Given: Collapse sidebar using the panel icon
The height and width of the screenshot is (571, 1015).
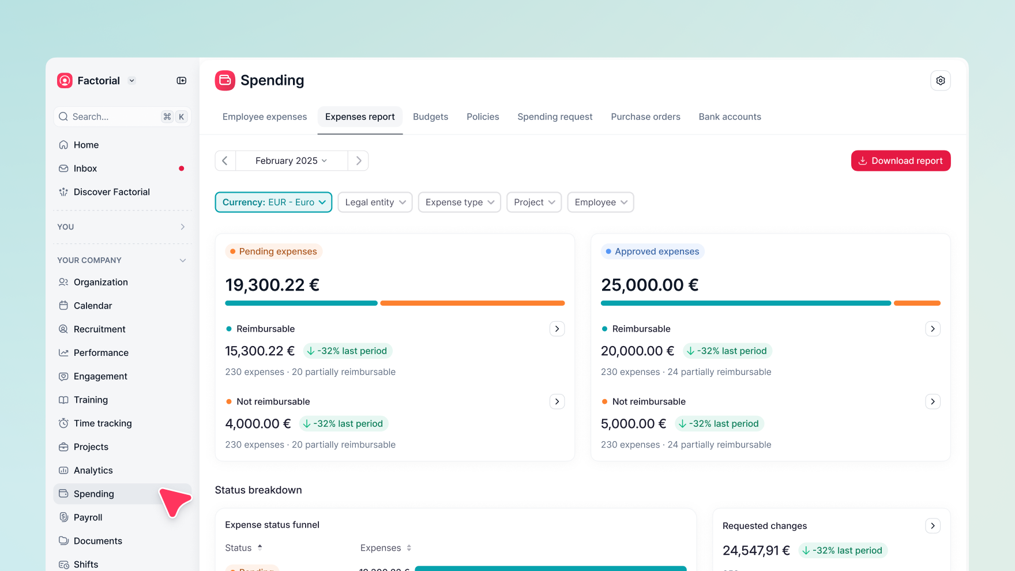Looking at the screenshot, I should point(182,81).
